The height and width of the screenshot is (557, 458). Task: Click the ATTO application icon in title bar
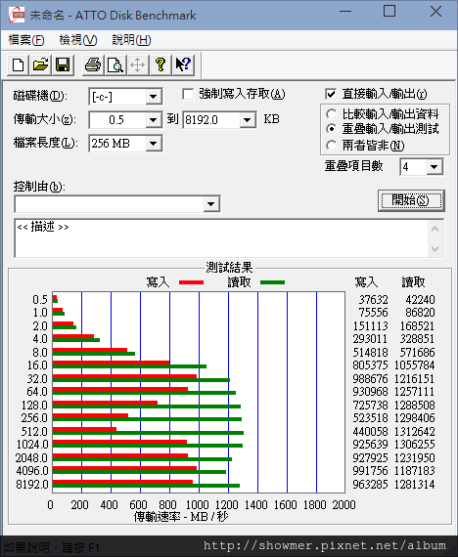(17, 15)
